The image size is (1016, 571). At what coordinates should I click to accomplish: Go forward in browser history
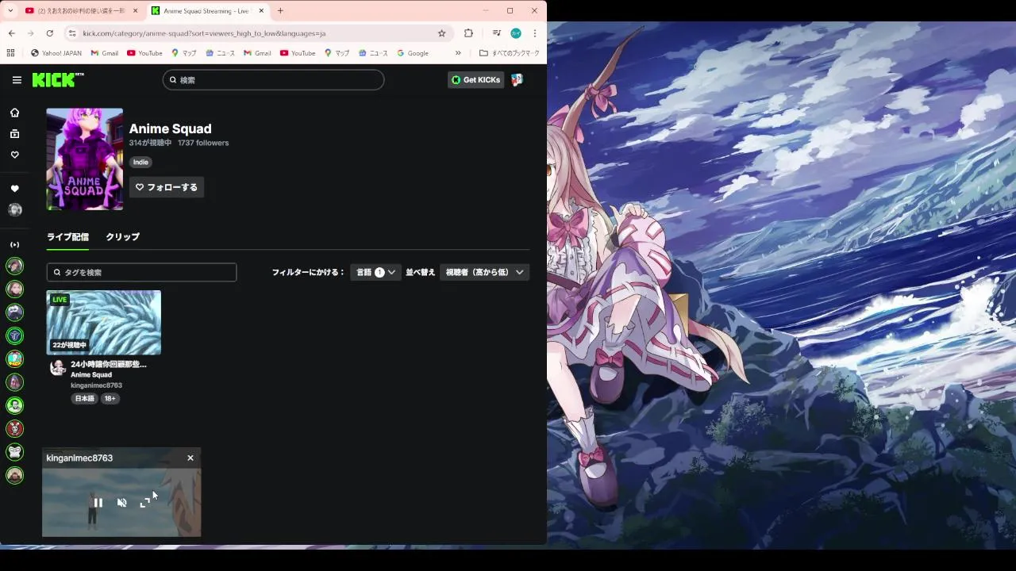(x=30, y=33)
